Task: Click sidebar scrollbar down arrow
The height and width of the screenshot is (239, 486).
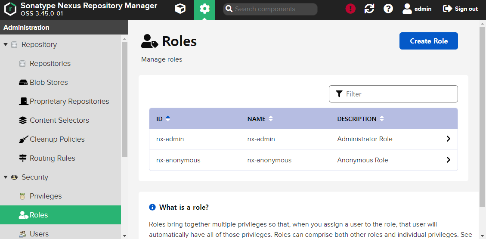Action: [x=124, y=236]
